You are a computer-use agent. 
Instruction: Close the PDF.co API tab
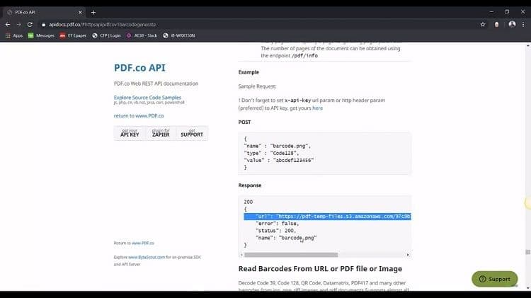[x=81, y=12]
